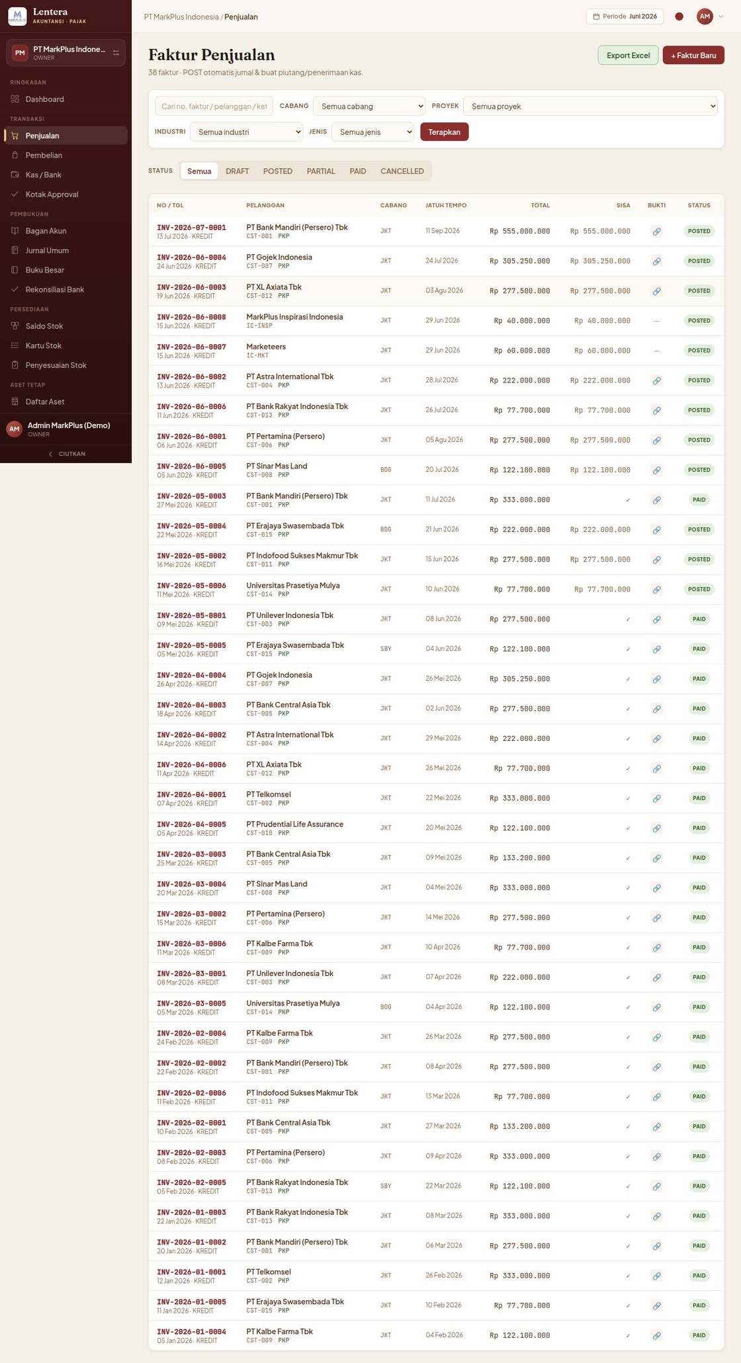Open invoice INV-2026-02-0003 link
This screenshot has height=1363, width=741.
191,1153
